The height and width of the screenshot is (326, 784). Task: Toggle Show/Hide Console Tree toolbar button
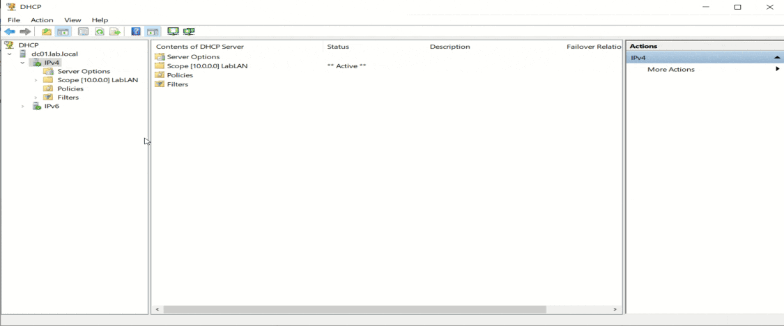coord(63,31)
